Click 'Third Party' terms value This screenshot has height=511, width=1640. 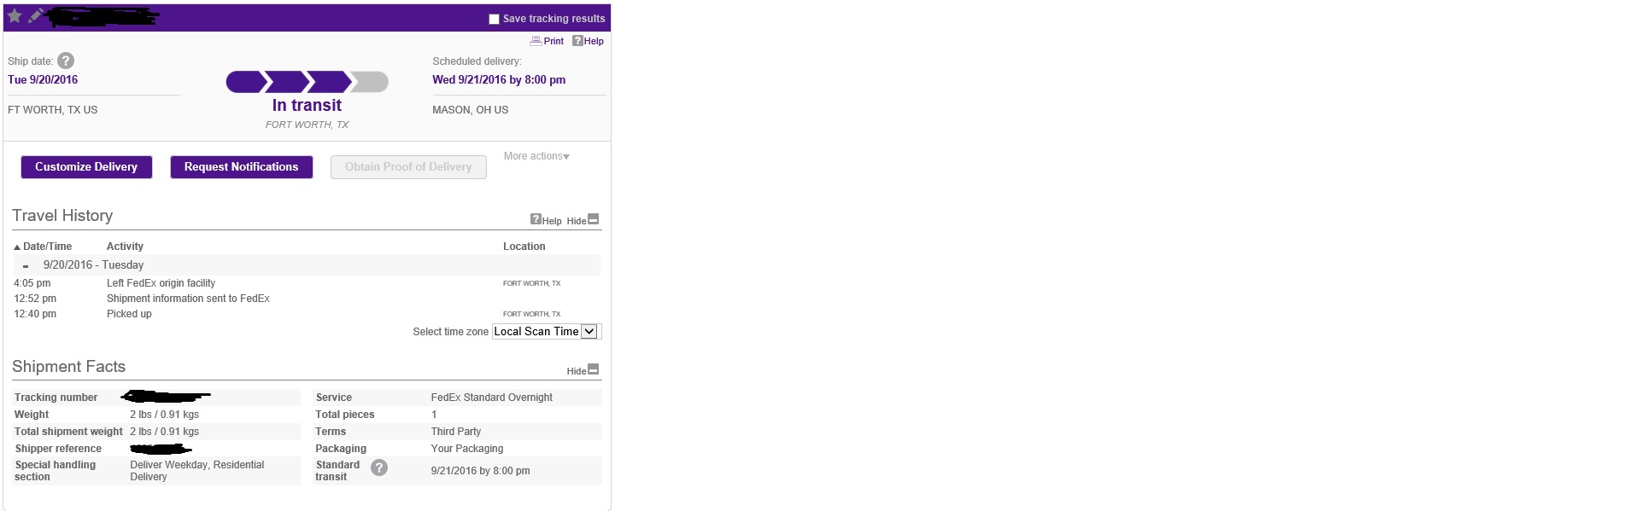click(456, 432)
